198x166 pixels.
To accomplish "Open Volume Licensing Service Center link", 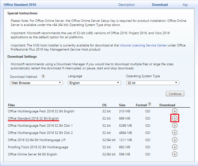I will [143, 45].
